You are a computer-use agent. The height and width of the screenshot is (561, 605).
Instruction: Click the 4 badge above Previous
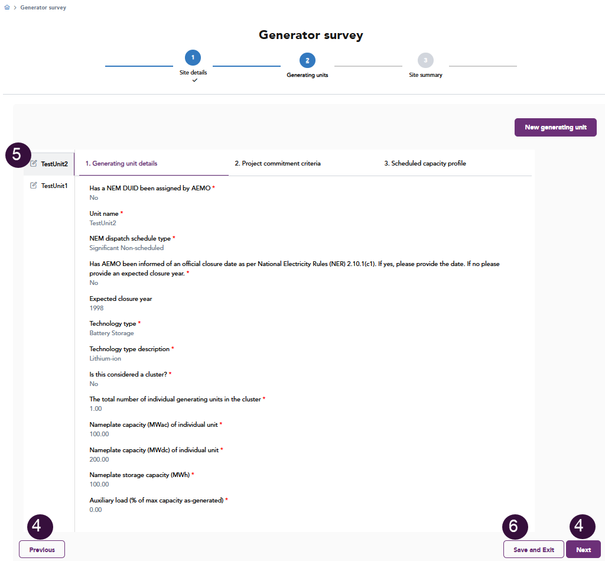40,527
